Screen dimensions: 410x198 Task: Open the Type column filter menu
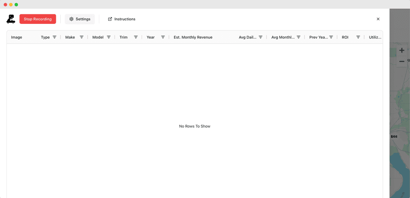point(54,37)
